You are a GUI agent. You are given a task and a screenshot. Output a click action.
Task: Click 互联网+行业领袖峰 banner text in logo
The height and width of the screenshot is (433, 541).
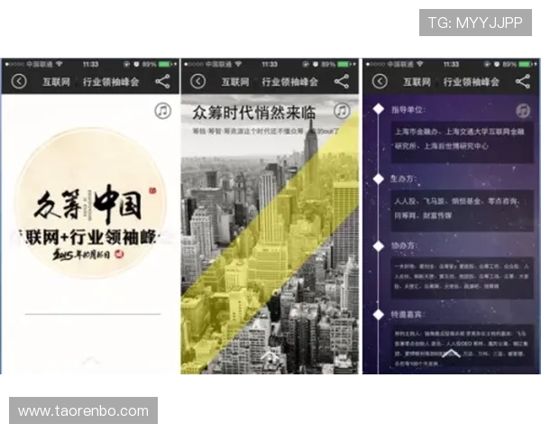(x=91, y=237)
